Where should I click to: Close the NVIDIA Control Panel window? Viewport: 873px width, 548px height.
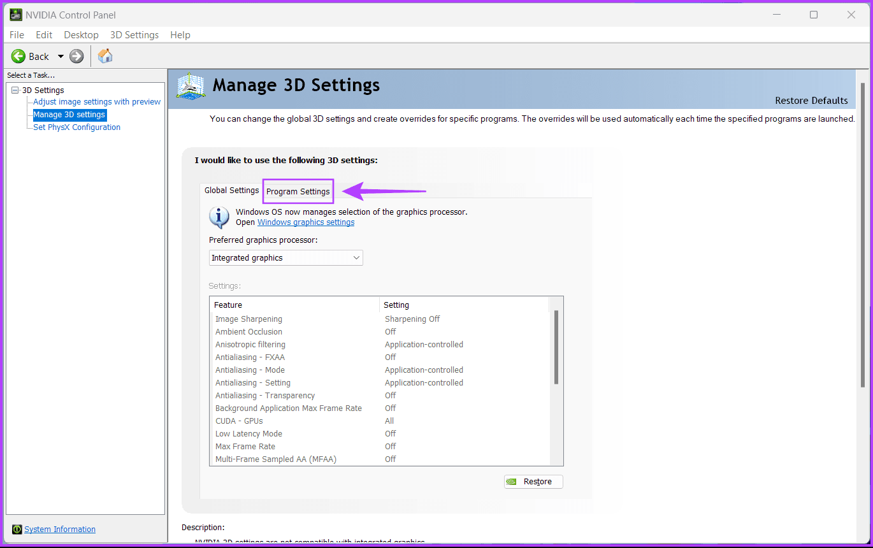click(851, 15)
